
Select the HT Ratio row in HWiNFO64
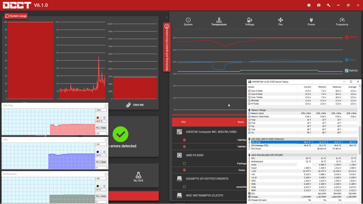pos(303,104)
